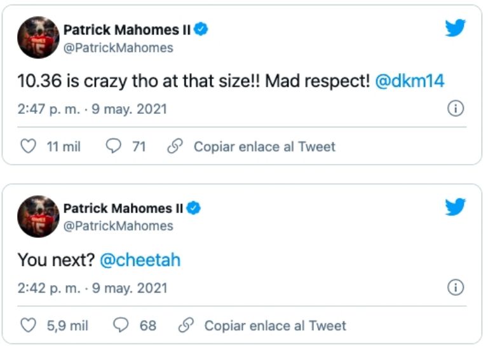Open the @cheetah mention link
488x348 pixels.
click(x=140, y=260)
